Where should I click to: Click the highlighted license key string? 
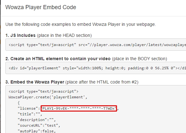(79, 108)
